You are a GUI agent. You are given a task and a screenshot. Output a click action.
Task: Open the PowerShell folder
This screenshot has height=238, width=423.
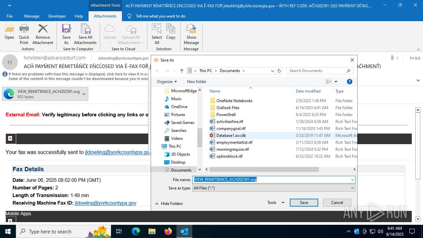(226, 114)
